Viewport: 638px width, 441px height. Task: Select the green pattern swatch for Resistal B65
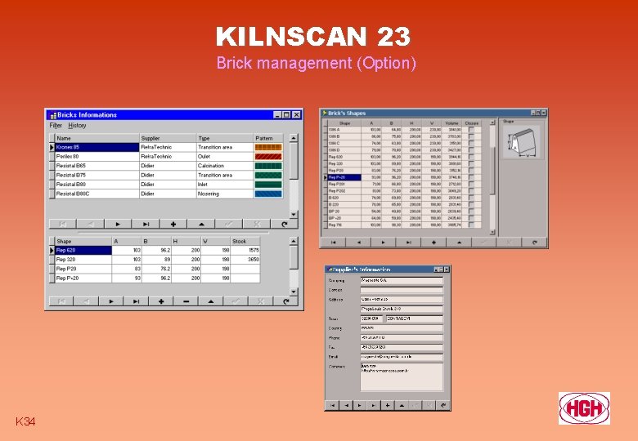pos(268,166)
